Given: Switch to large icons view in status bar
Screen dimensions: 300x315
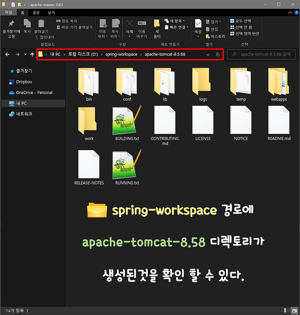Looking at the screenshot, I should pyautogui.click(x=295, y=311).
